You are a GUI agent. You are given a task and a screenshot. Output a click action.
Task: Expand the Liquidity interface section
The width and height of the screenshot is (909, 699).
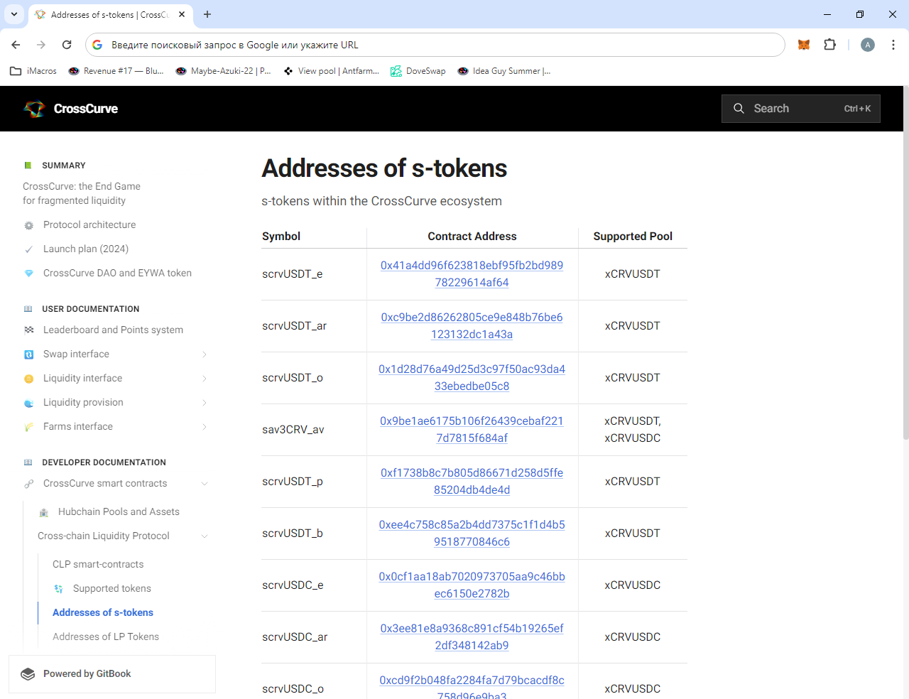205,379
